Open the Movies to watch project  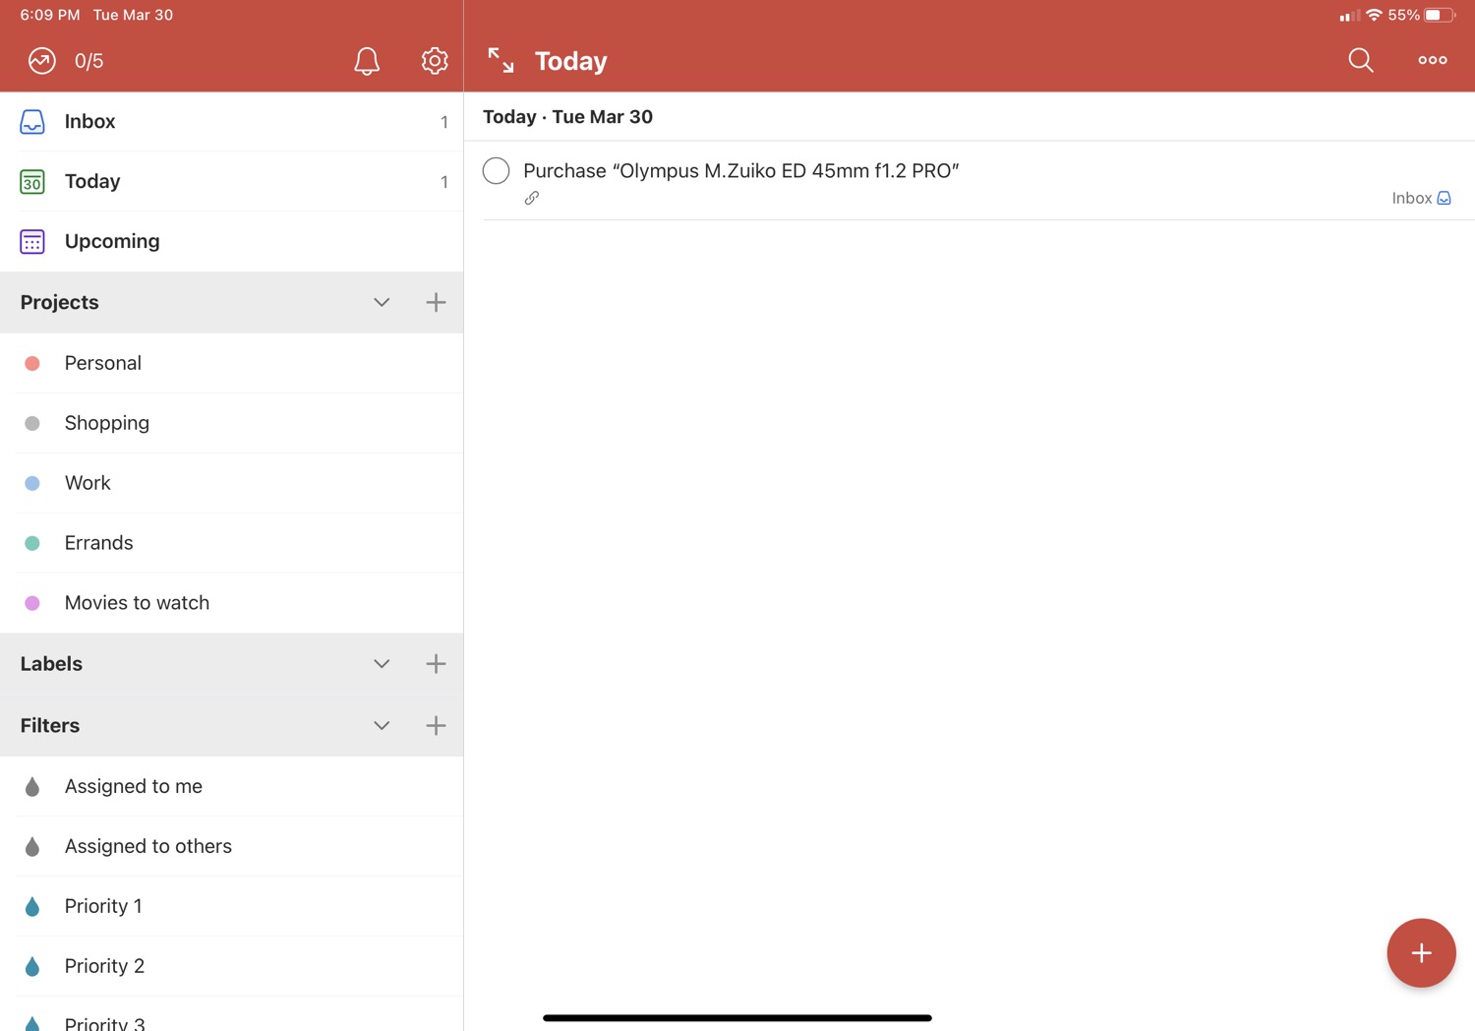231,603
